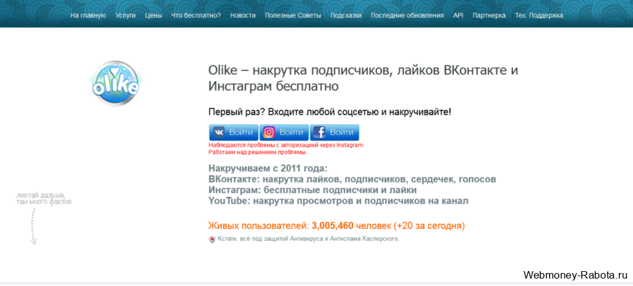Screen dimensions: 633x286
Task: Open the Партнерка page
Action: 489,15
